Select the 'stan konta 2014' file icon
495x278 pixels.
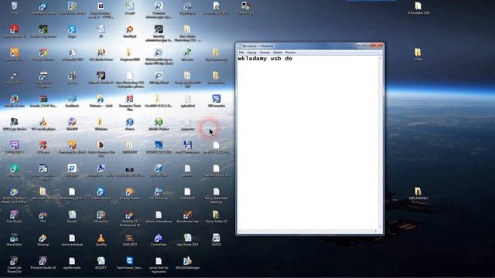coord(187,240)
